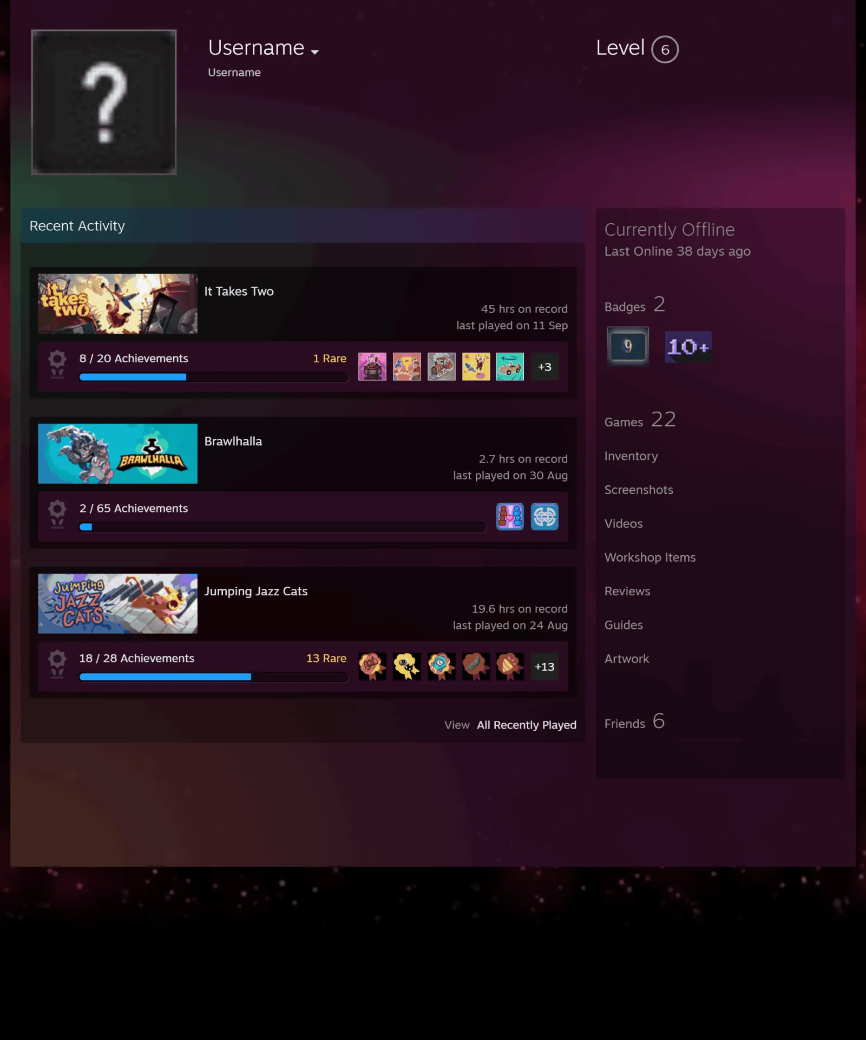Open the 18 / 28 Achievements progress bar
The image size is (866, 1040).
213,677
